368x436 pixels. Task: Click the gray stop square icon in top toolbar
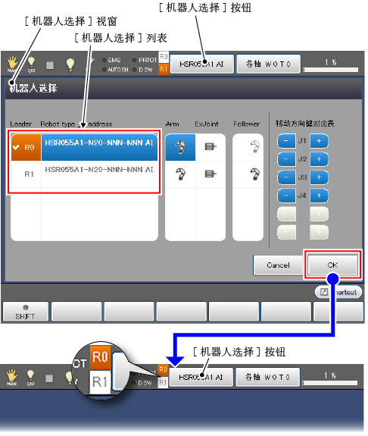[50, 65]
